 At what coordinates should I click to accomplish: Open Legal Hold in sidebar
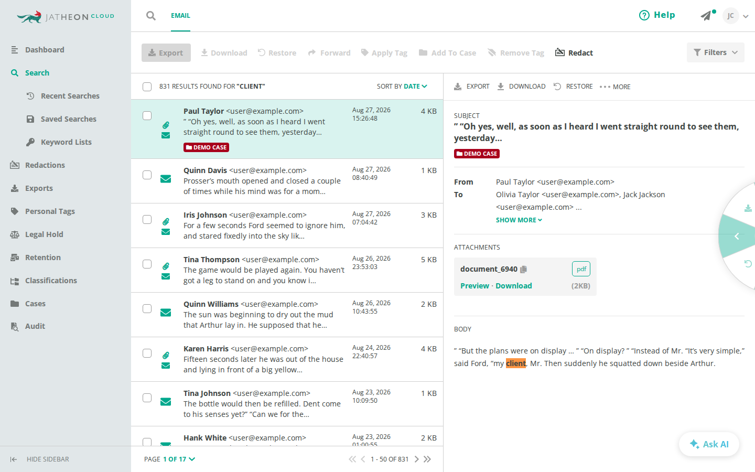coord(37,234)
